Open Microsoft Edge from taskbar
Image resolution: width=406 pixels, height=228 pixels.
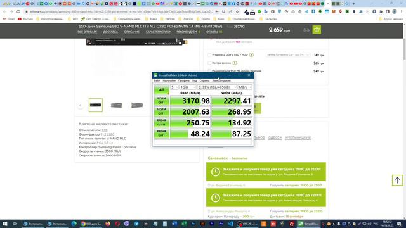point(74,224)
